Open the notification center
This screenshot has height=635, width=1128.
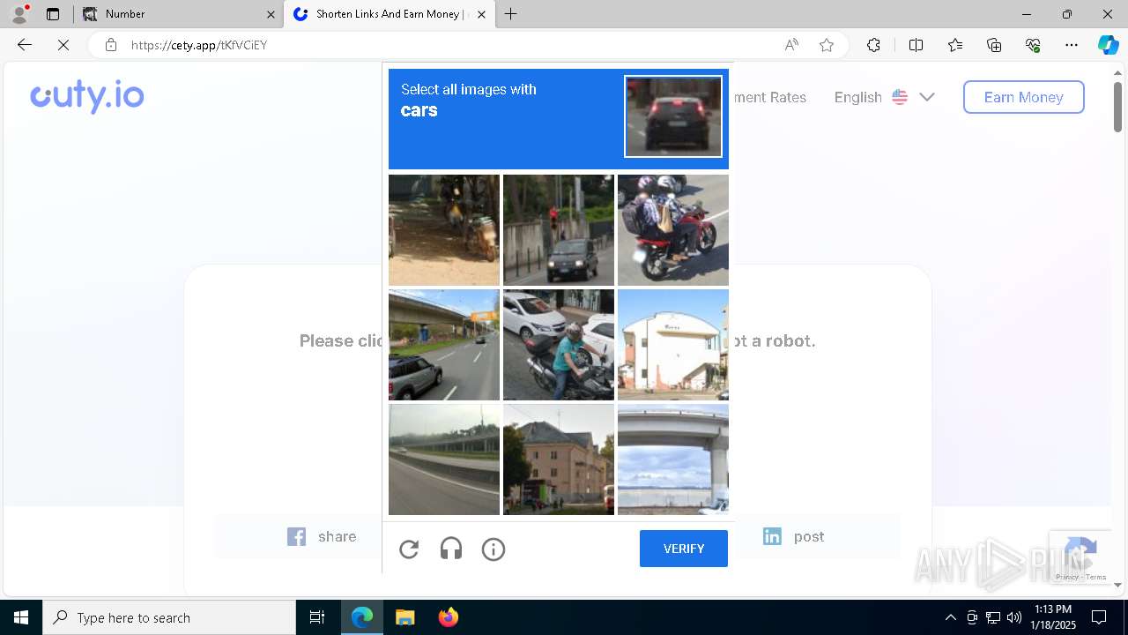(1099, 617)
